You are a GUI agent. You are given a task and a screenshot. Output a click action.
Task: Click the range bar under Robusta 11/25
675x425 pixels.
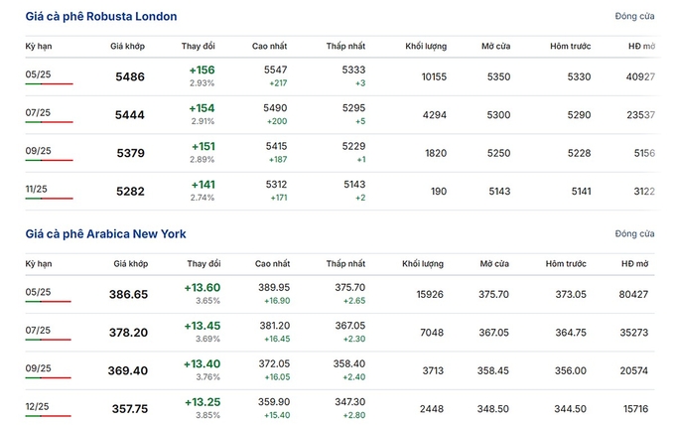pos(49,199)
